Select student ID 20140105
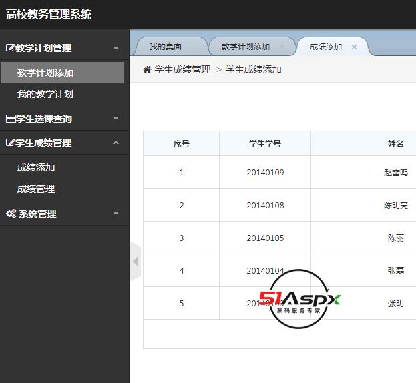416x383 pixels. click(x=265, y=238)
